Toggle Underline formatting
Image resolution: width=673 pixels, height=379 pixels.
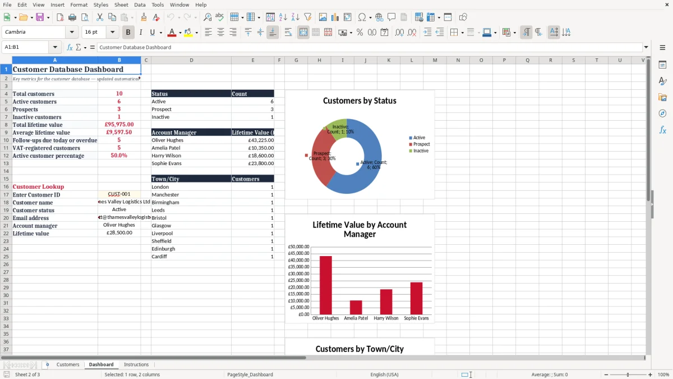153,33
